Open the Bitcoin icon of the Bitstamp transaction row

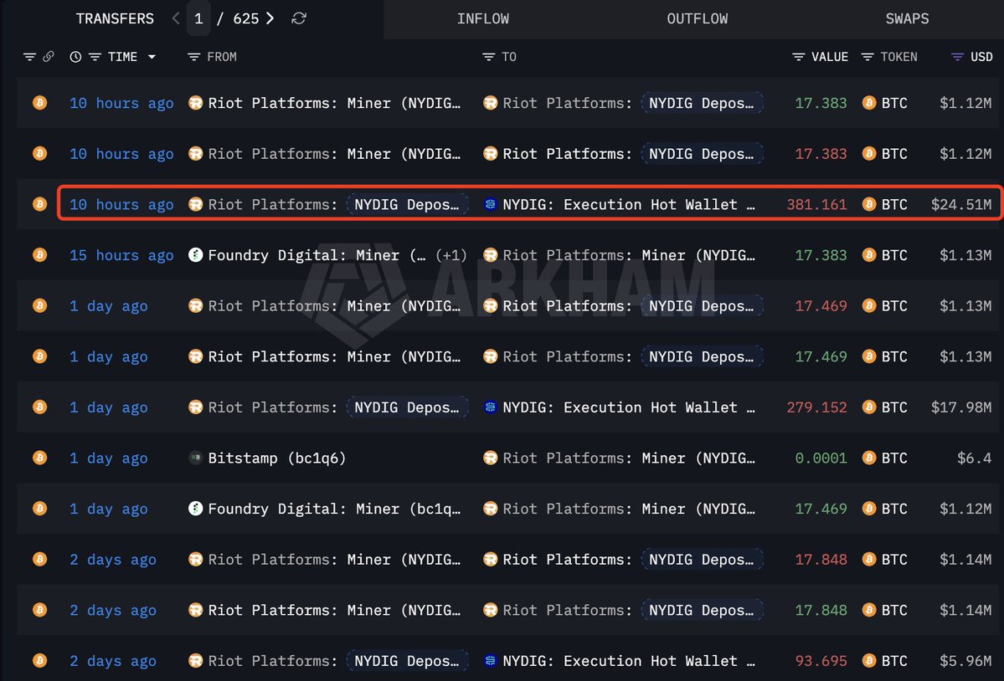[x=39, y=457]
